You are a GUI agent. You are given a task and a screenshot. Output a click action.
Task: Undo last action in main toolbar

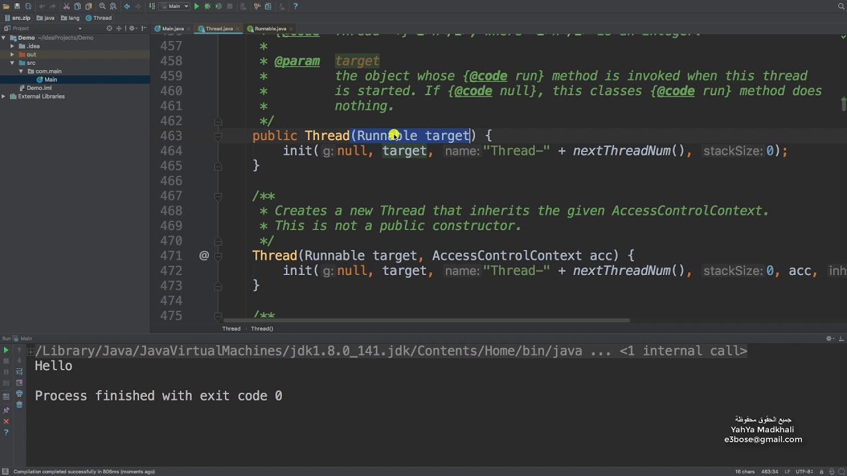42,6
